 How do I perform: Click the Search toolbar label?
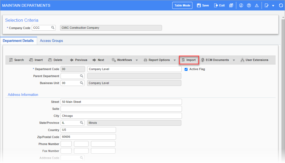[19, 60]
